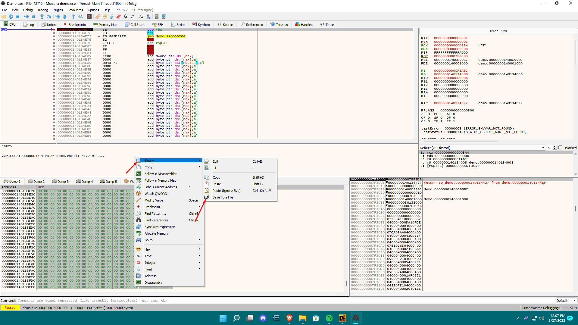578x325 pixels.
Task: Open the command bar Default dropdown
Action: [x=566, y=300]
